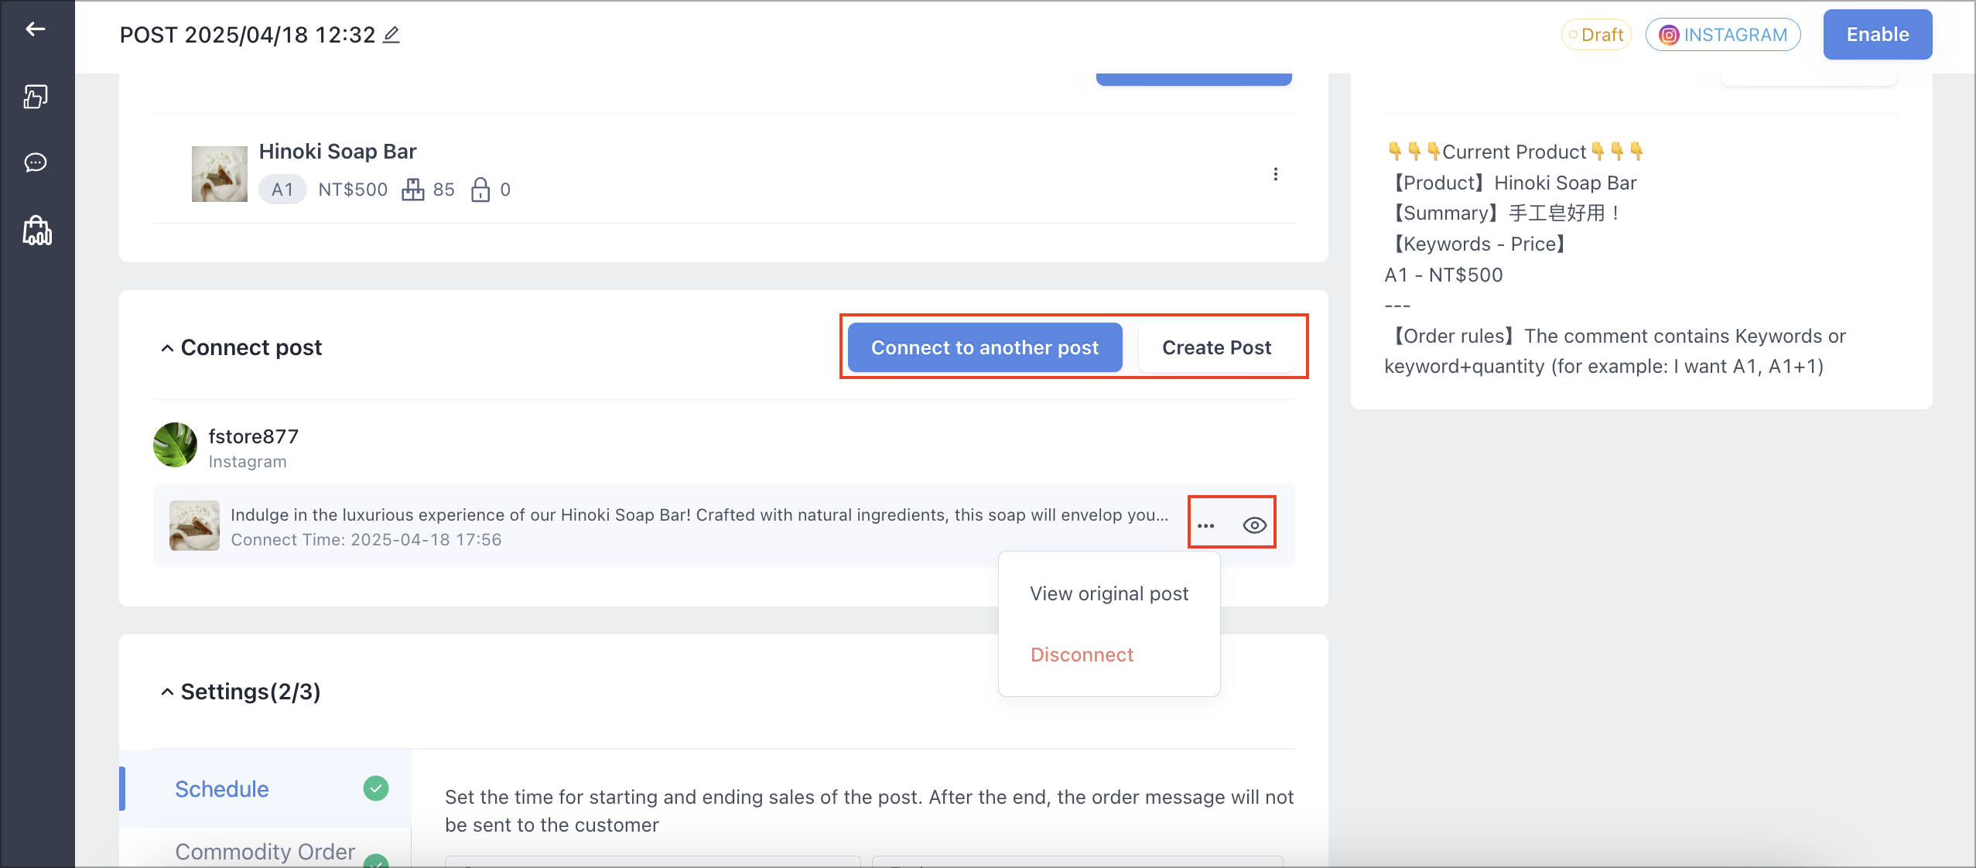Open the chat messages sidebar icon
Screen dimensions: 1976x868
(x=36, y=162)
